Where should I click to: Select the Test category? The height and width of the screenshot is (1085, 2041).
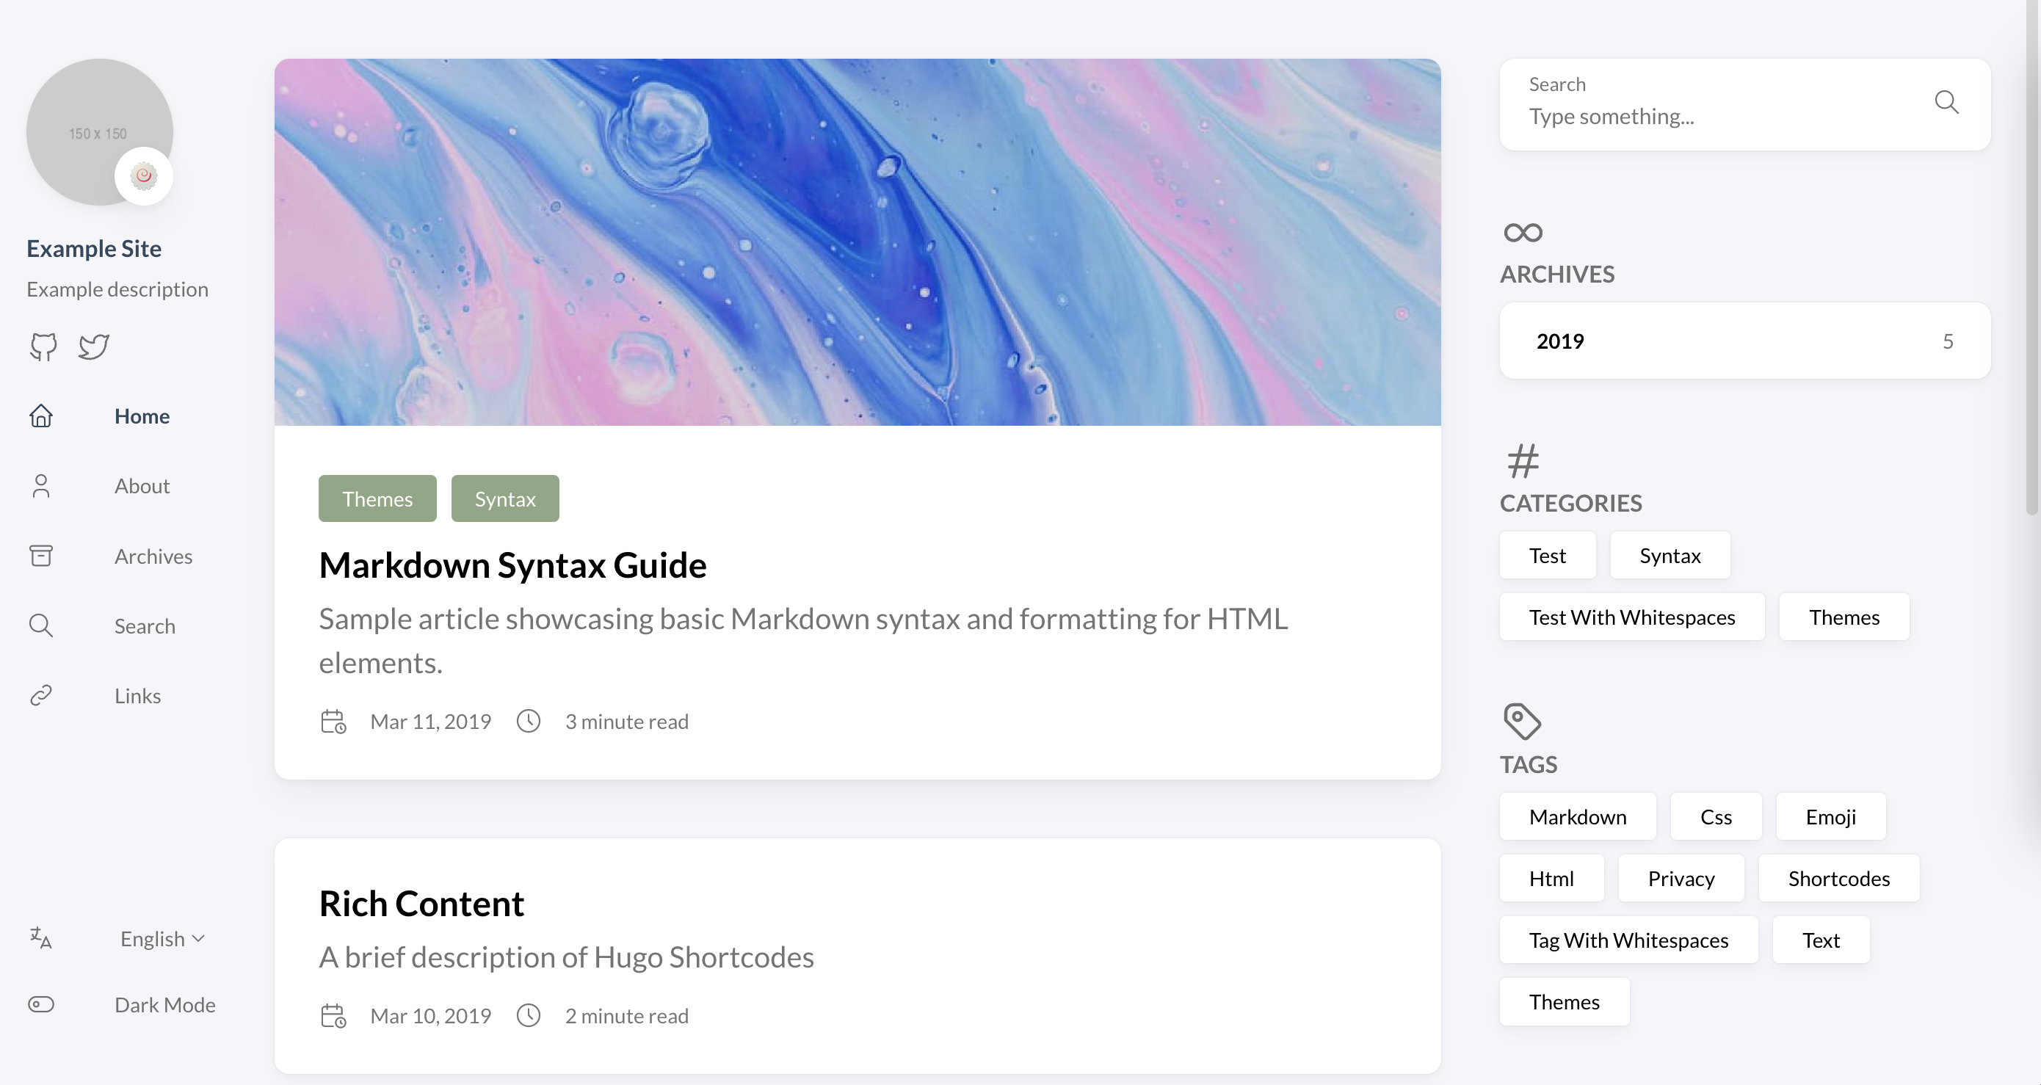1547,555
